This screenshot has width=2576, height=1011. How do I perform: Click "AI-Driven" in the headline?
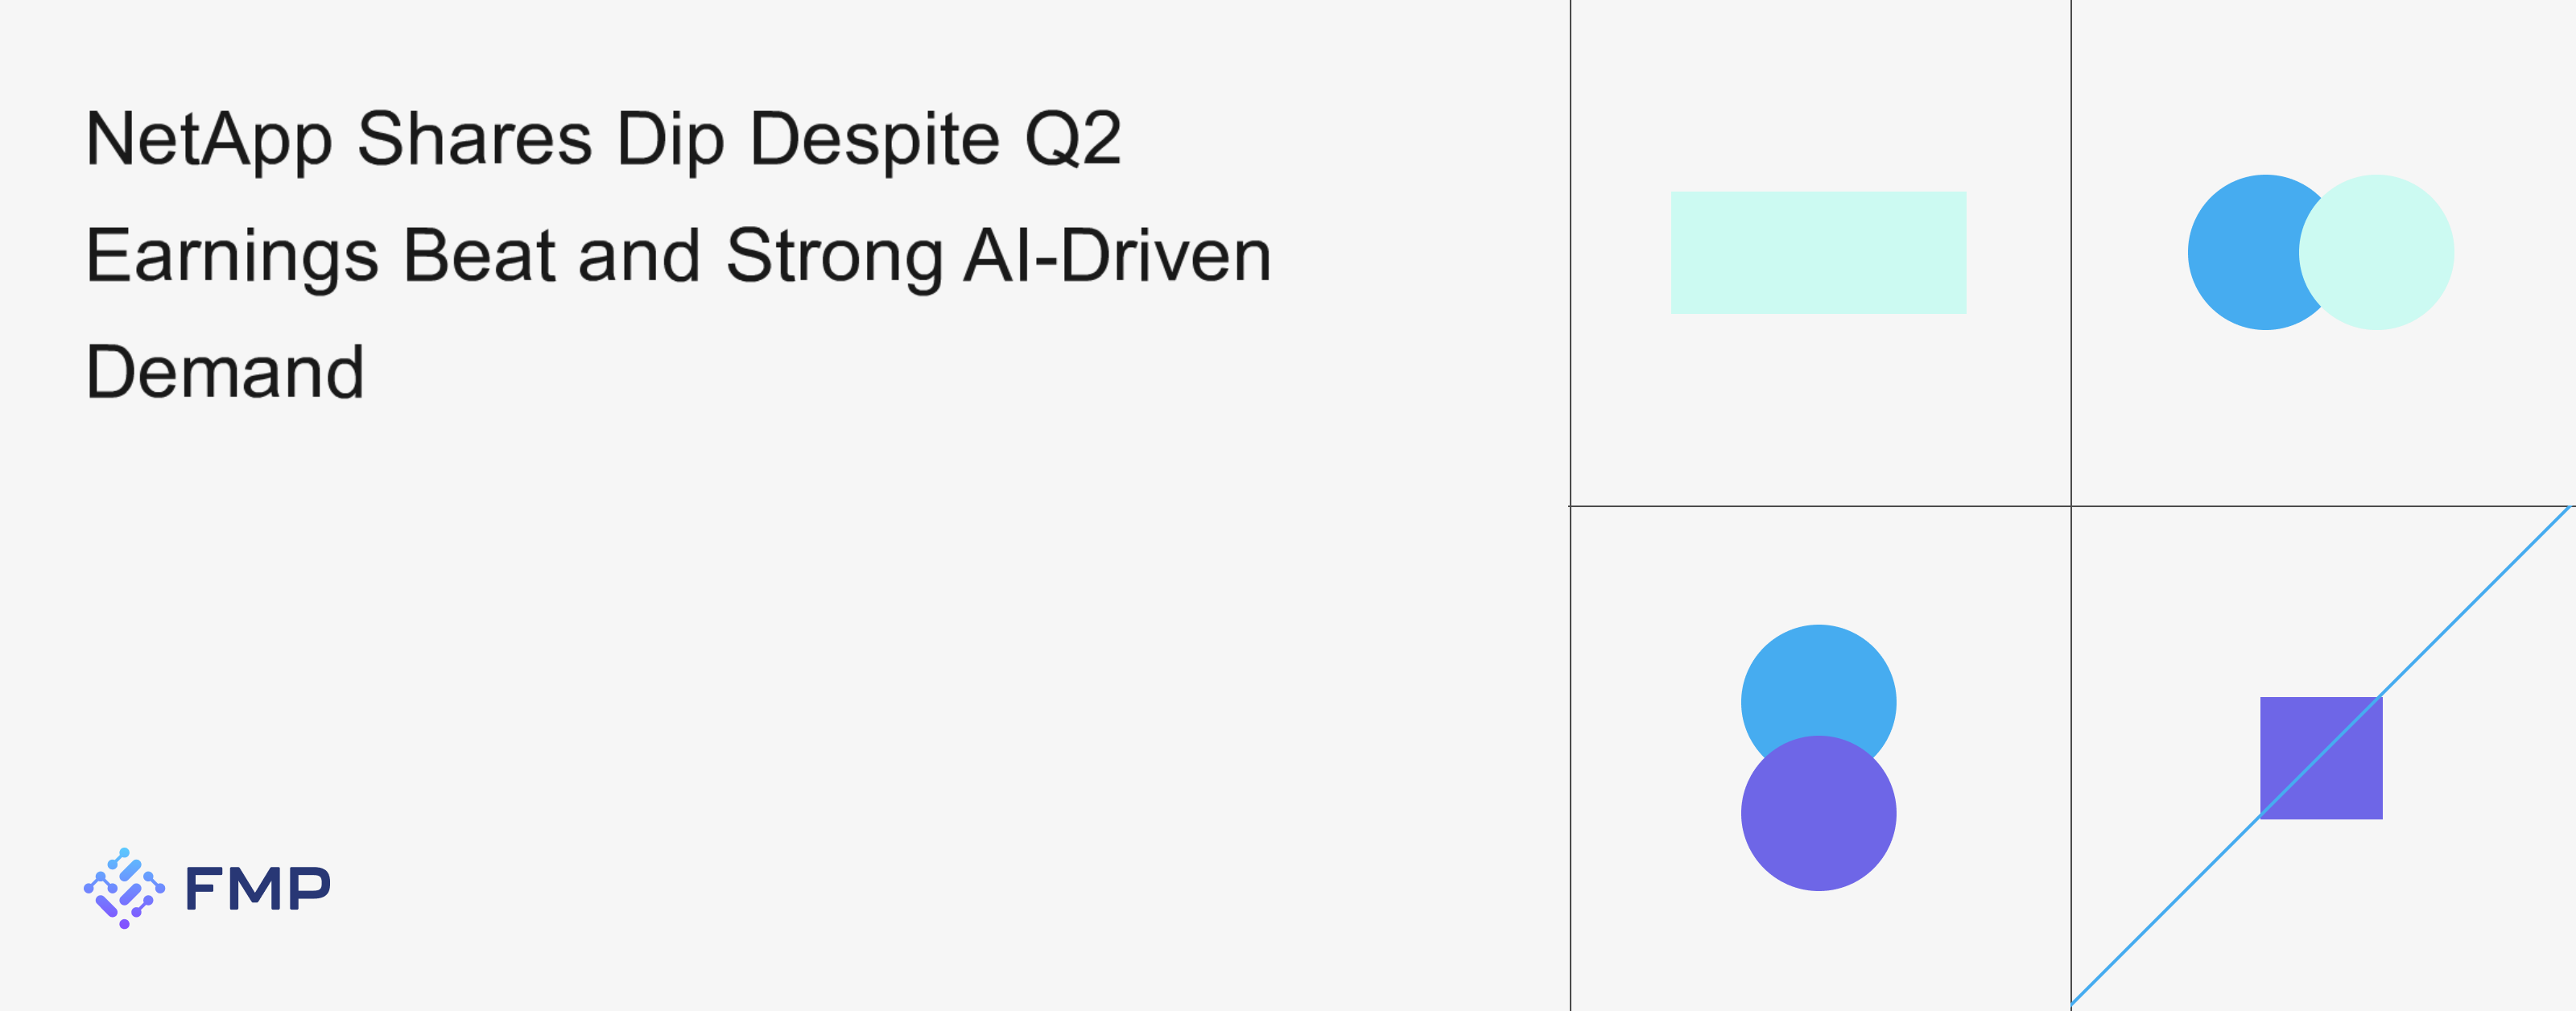tap(1117, 256)
